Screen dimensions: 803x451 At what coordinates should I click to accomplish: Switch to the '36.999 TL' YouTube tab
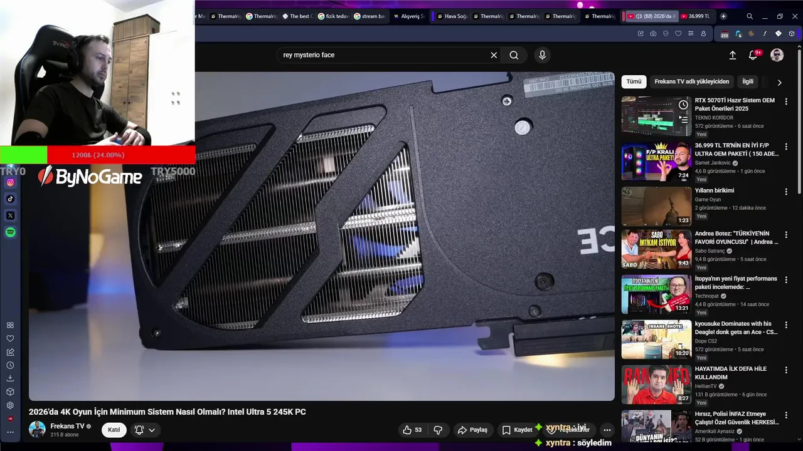point(694,16)
